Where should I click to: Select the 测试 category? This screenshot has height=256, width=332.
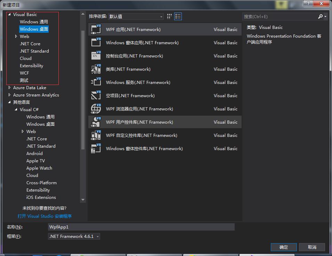pos(24,80)
